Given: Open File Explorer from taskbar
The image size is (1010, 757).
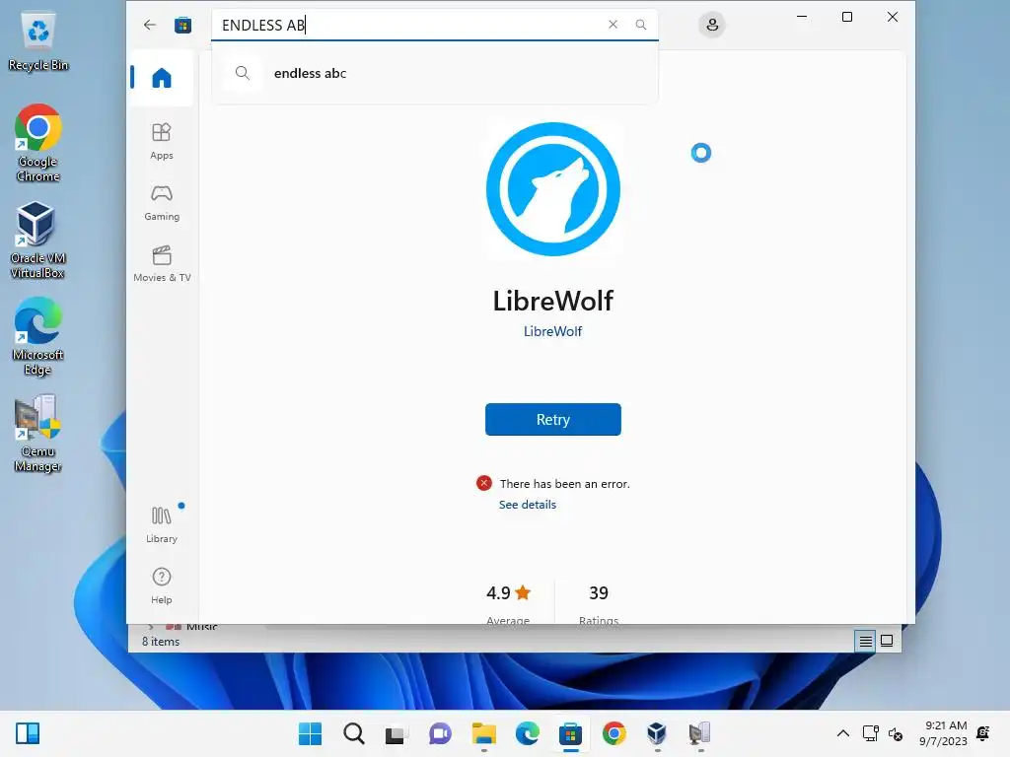Looking at the screenshot, I should pyautogui.click(x=483, y=733).
